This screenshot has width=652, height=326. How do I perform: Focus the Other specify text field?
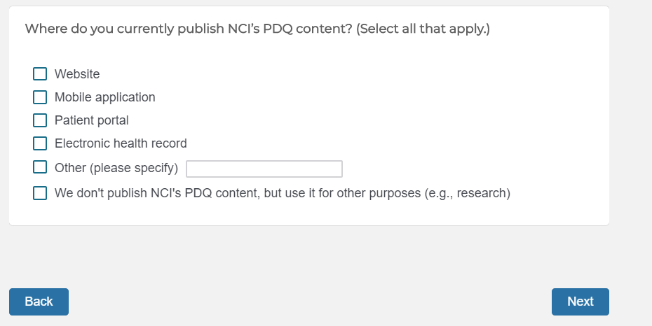264,169
